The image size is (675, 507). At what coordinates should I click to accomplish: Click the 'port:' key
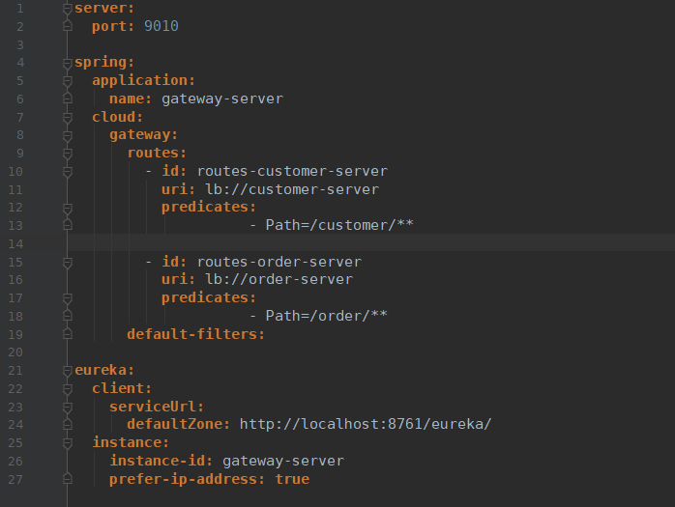(113, 26)
